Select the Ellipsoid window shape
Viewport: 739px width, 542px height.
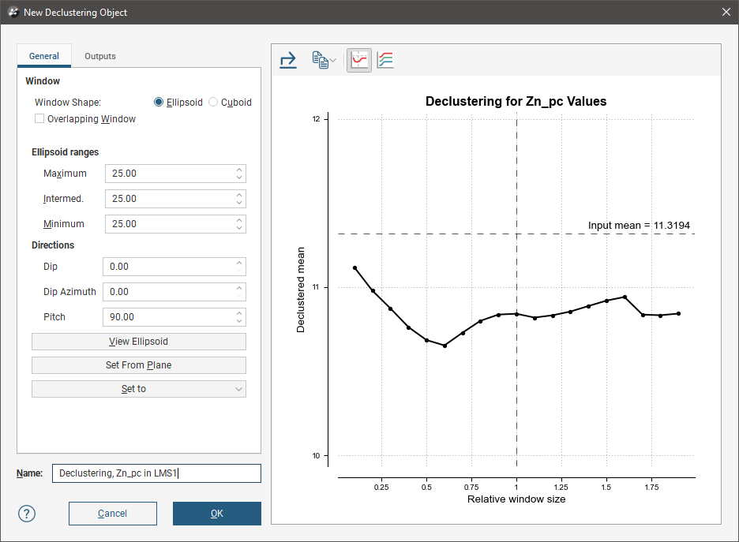(159, 103)
